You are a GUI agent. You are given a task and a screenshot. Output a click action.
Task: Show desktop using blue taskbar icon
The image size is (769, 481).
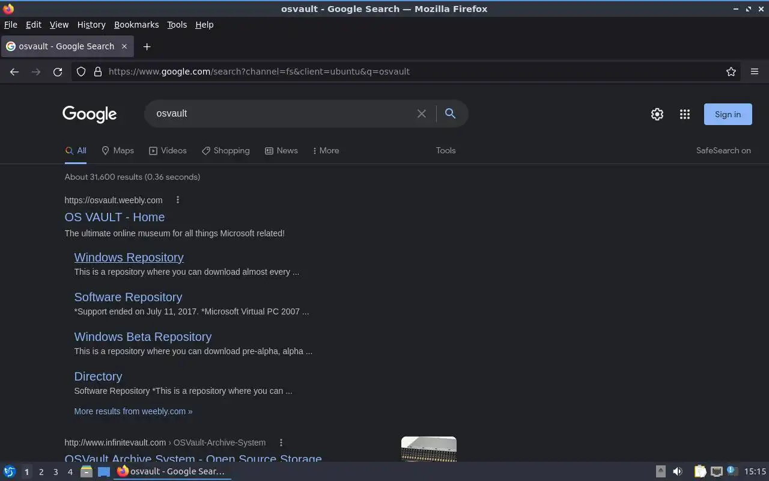tap(104, 472)
